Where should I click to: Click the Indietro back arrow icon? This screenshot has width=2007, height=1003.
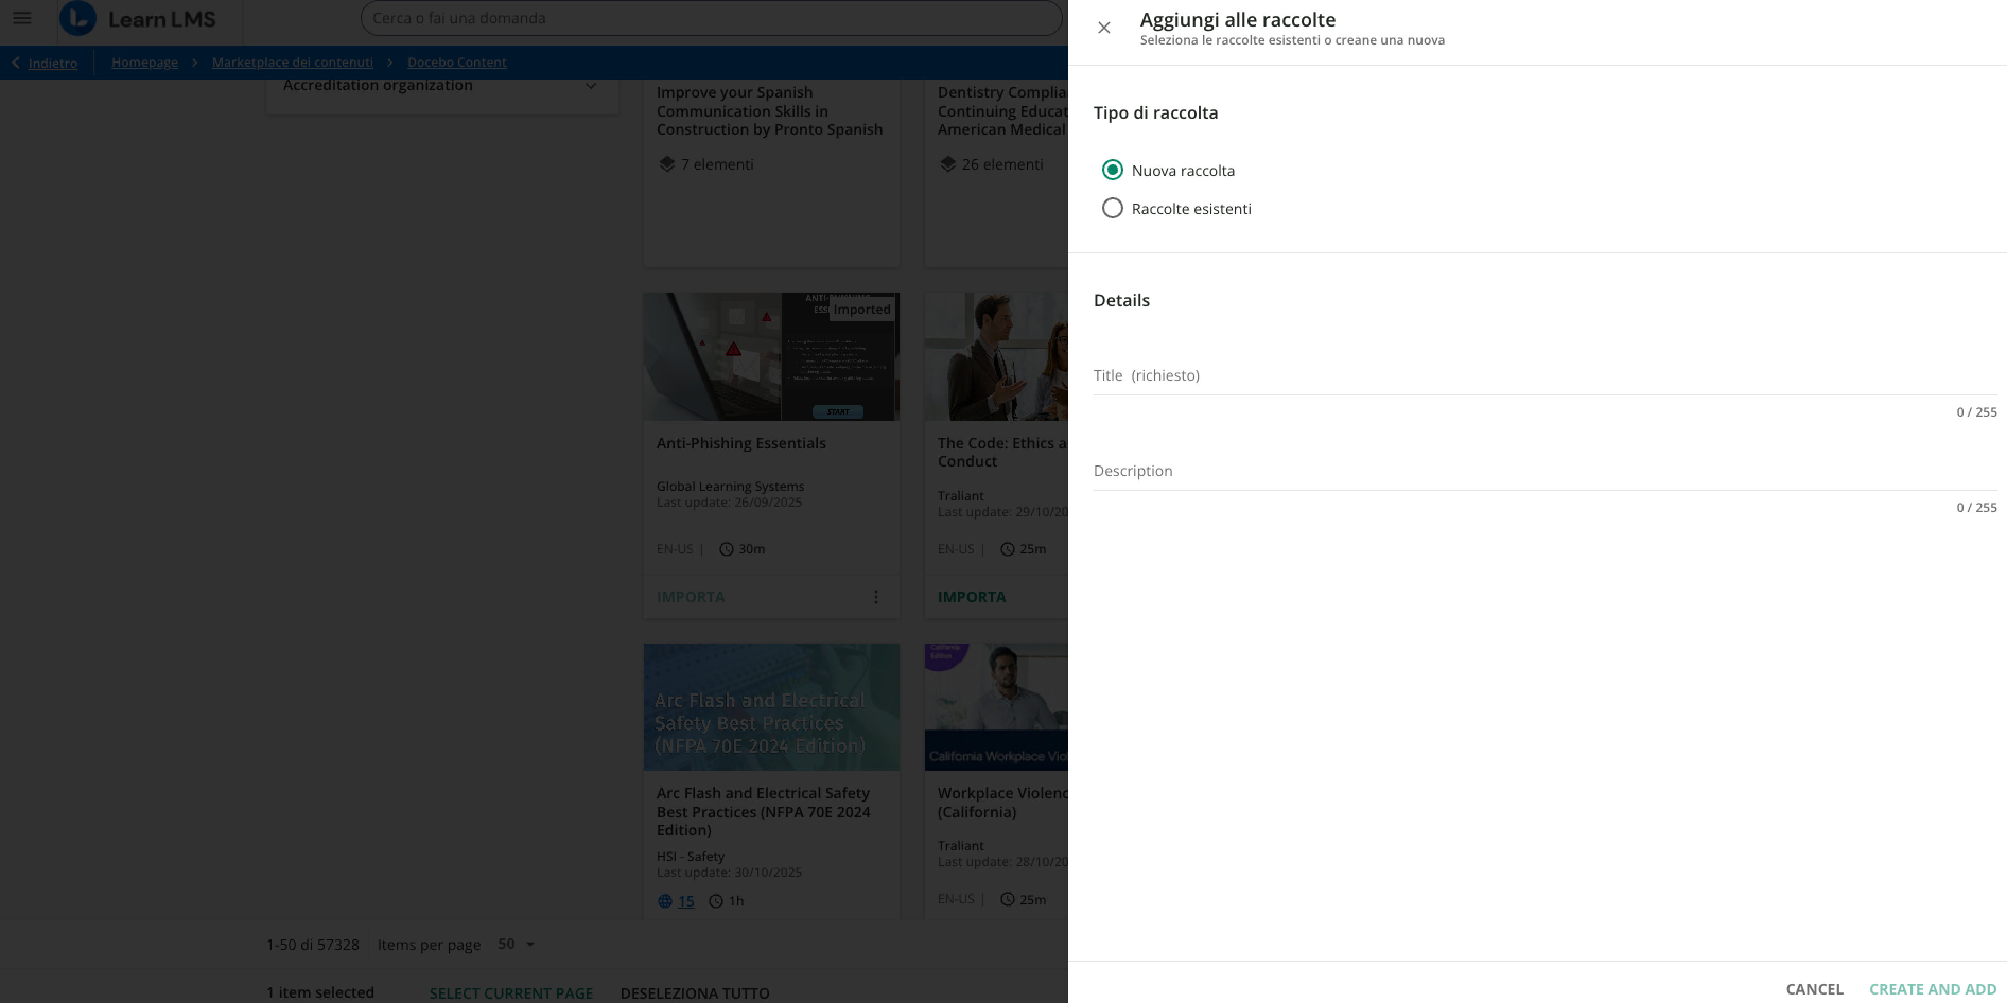15,63
